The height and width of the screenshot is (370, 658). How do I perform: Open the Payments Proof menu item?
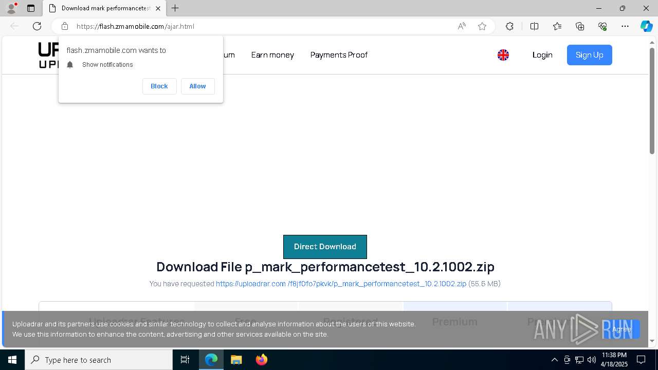point(339,55)
